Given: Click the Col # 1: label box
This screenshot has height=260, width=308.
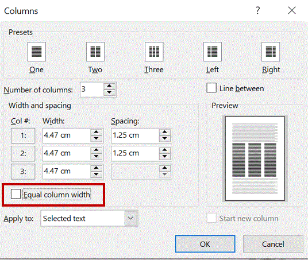Looking at the screenshot, I should point(23,135).
